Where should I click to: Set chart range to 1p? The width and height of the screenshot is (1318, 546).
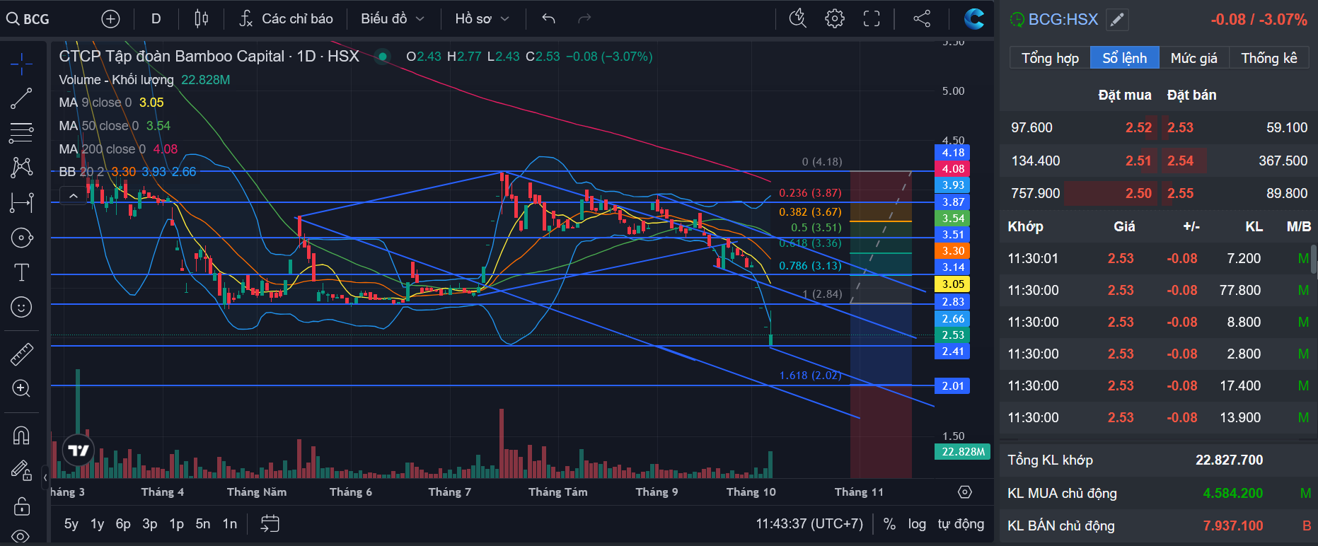(176, 524)
